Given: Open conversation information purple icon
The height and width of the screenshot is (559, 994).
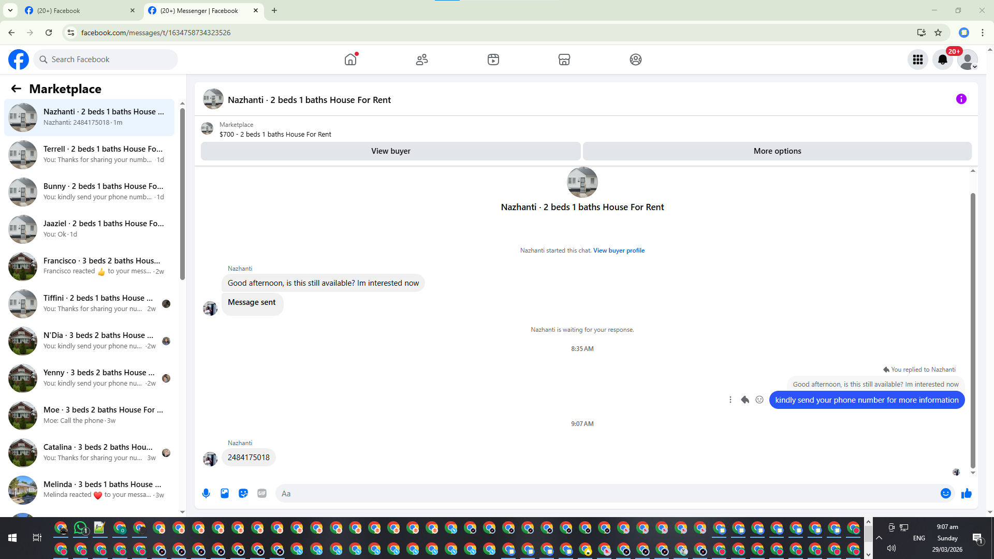Looking at the screenshot, I should [x=961, y=99].
